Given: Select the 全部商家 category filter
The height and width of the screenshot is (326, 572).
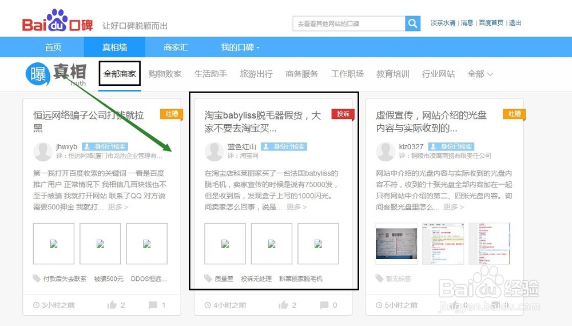Looking at the screenshot, I should pyautogui.click(x=120, y=74).
